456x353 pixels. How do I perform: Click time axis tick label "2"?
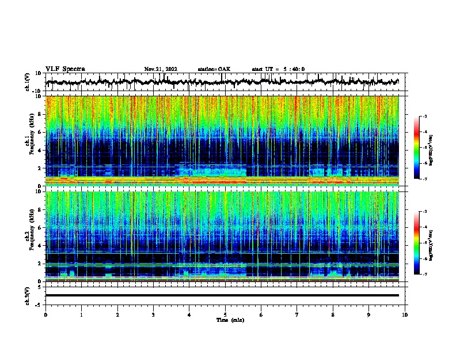tap(117, 315)
